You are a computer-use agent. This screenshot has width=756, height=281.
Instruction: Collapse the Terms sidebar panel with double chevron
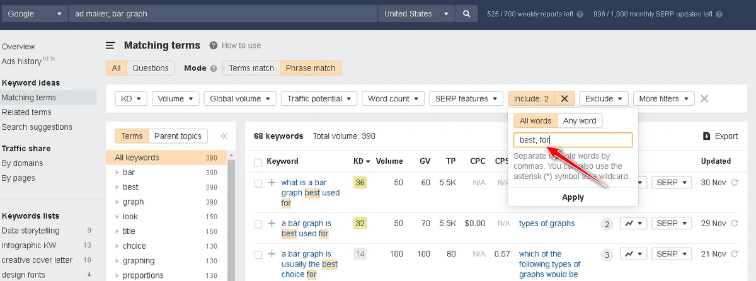coord(224,136)
